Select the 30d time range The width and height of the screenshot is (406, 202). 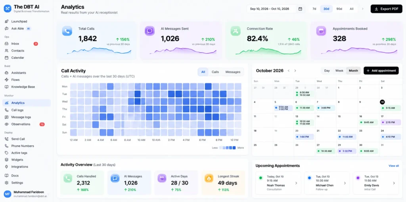[326, 9]
